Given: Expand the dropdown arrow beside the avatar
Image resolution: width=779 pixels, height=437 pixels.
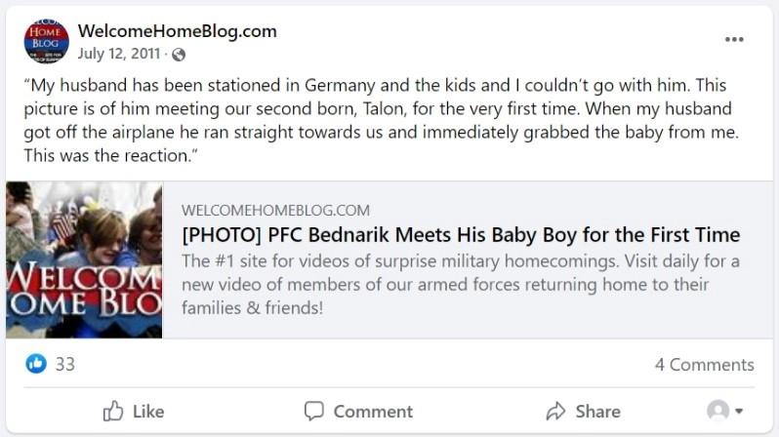Looking at the screenshot, I should click(x=739, y=411).
